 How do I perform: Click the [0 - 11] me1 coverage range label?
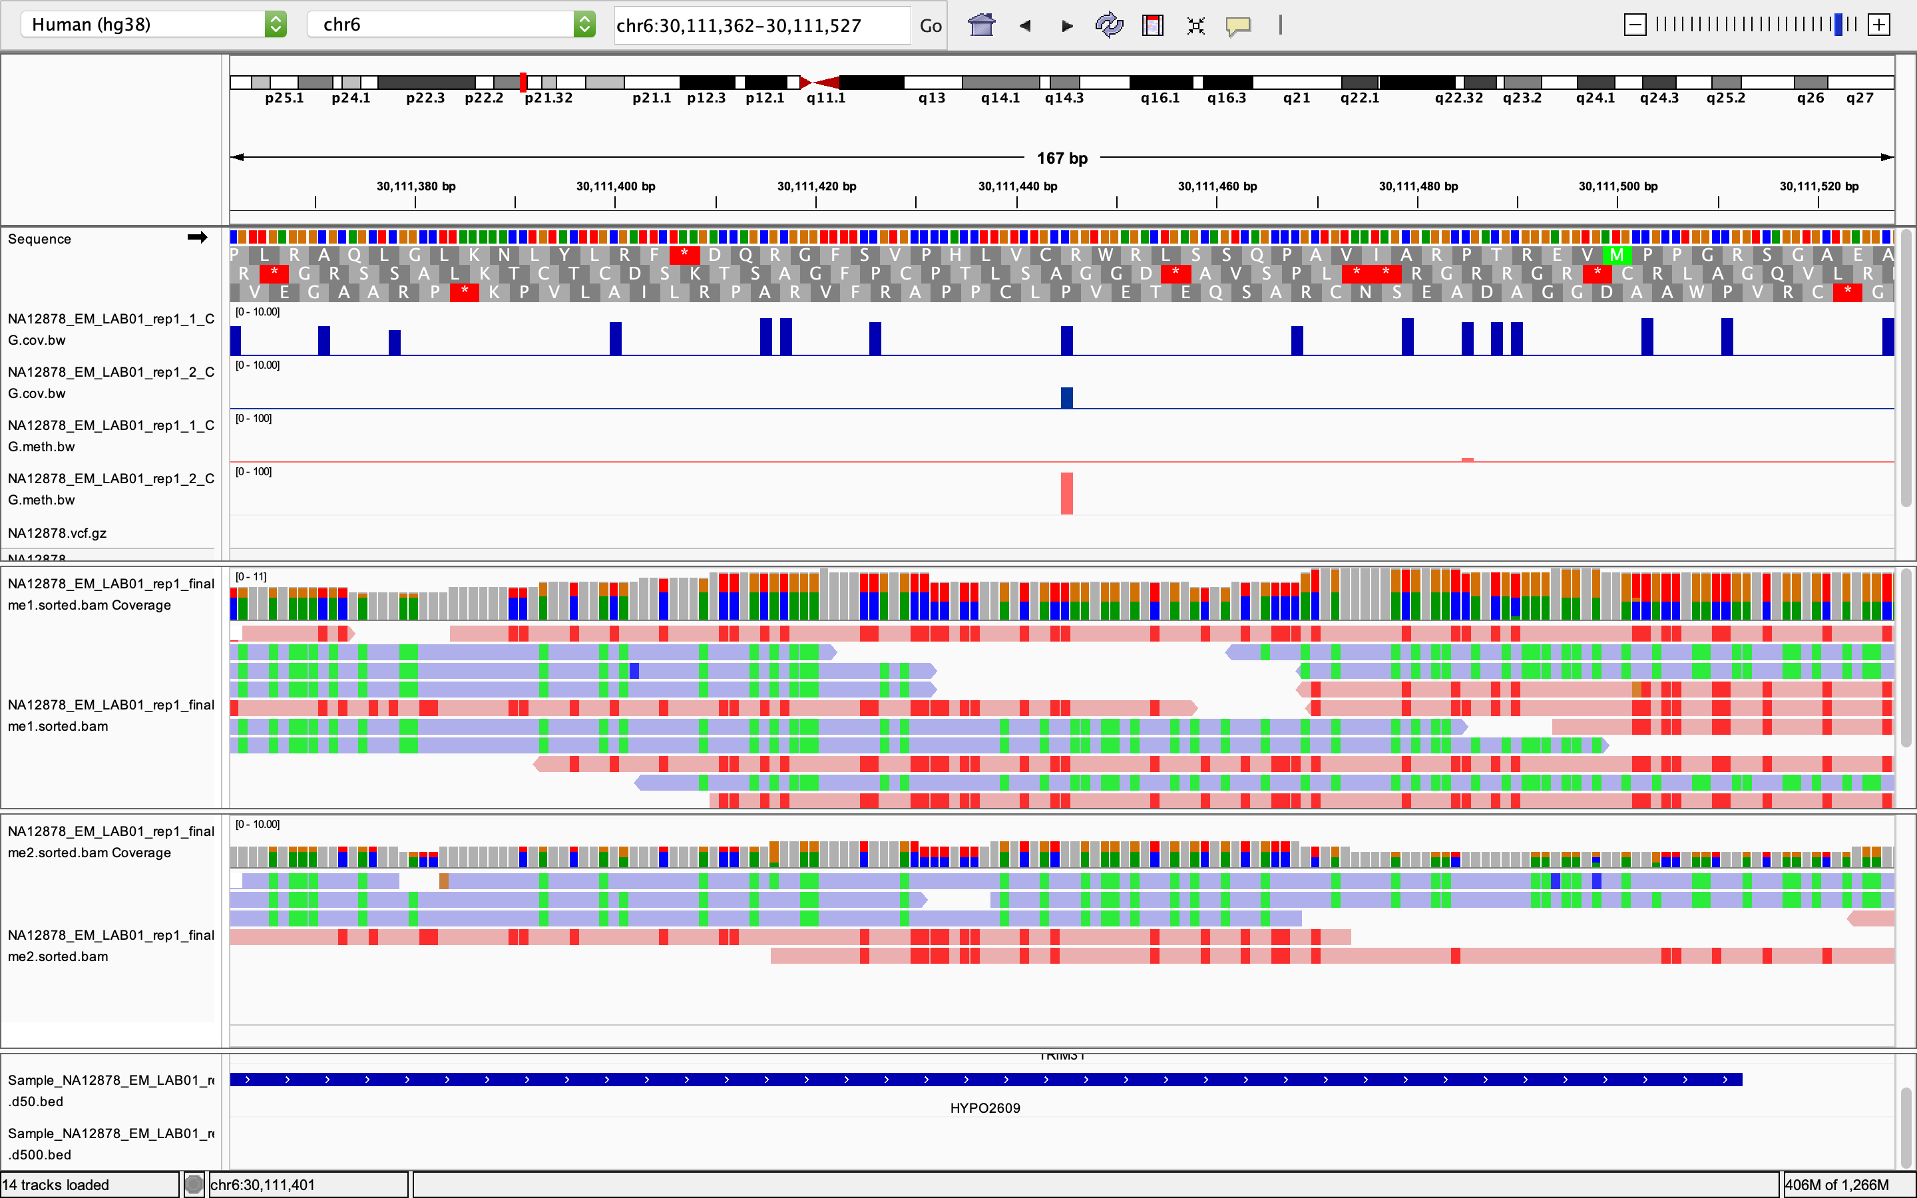[250, 576]
